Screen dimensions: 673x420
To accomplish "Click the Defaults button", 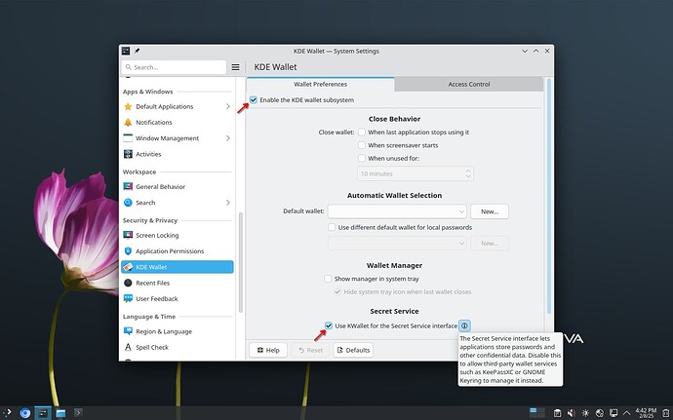I will (353, 350).
